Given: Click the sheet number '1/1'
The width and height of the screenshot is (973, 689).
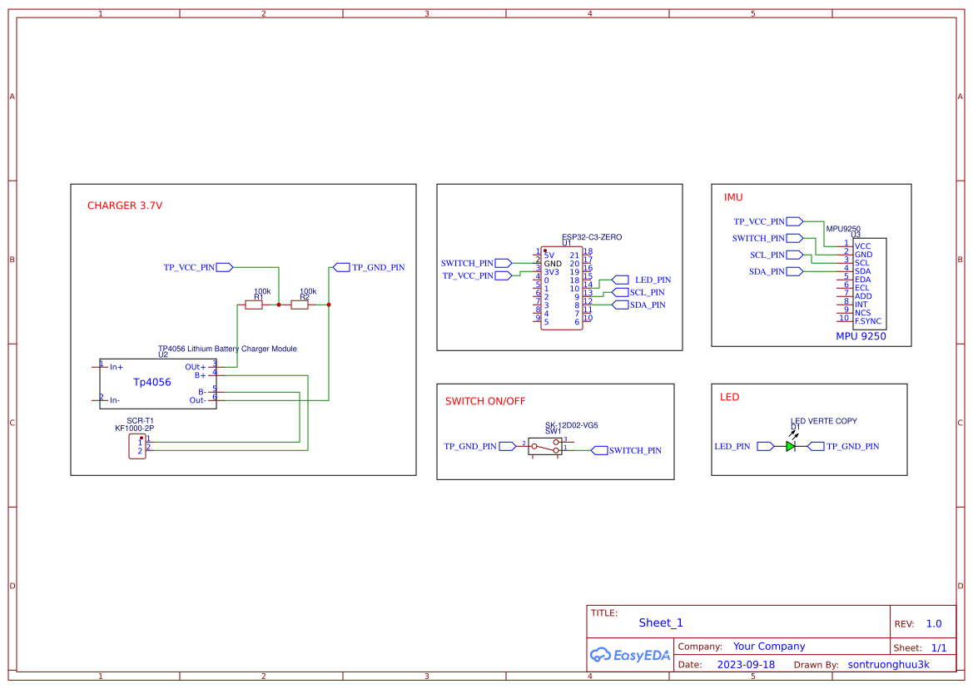Looking at the screenshot, I should (939, 648).
